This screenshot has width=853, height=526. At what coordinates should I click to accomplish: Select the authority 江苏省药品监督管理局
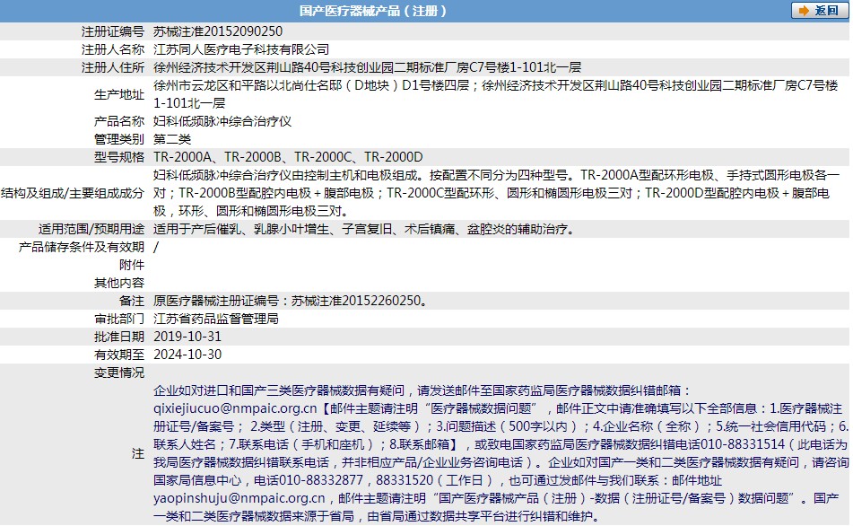[x=216, y=319]
